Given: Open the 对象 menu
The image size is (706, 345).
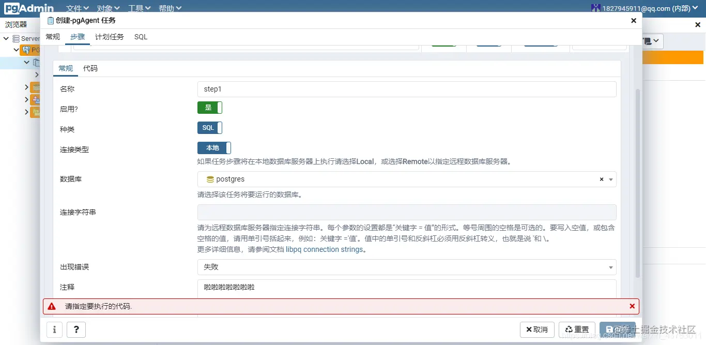Looking at the screenshot, I should [109, 8].
